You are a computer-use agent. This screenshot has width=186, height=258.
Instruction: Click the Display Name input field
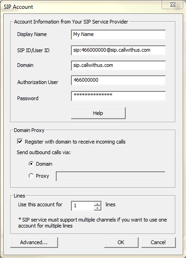tap(118, 35)
